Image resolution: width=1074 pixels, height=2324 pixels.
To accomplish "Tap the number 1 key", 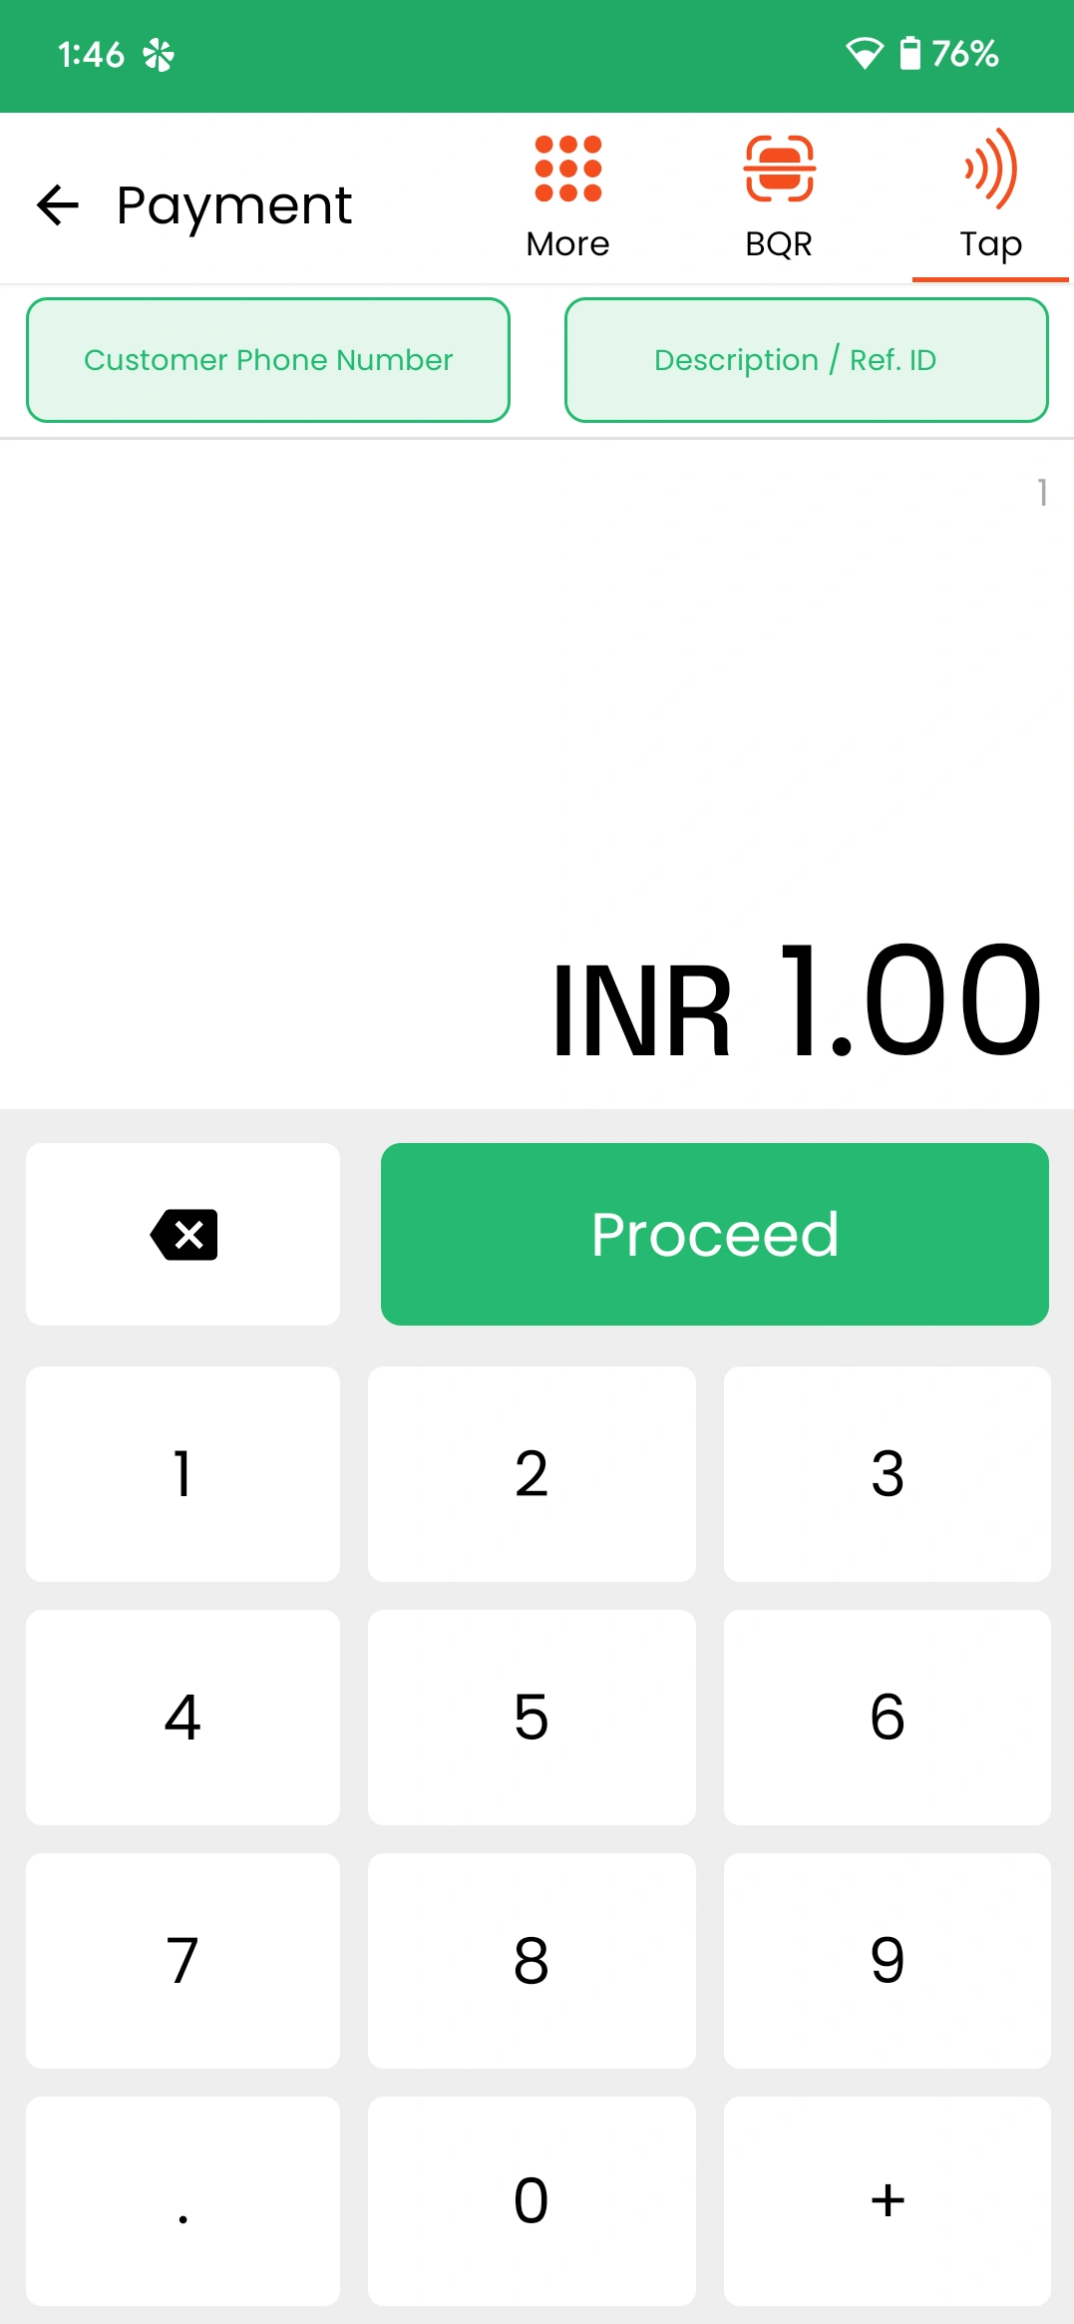I will pos(182,1474).
